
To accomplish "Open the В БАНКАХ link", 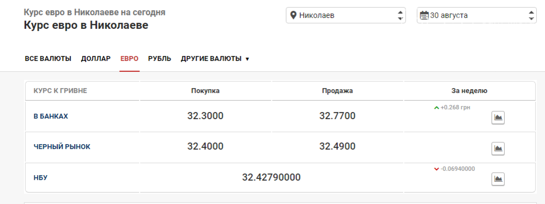I will click(51, 116).
